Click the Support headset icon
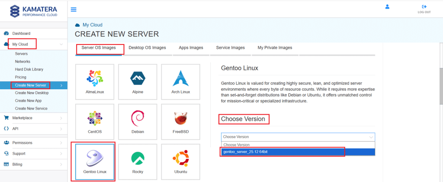 pos(6,154)
